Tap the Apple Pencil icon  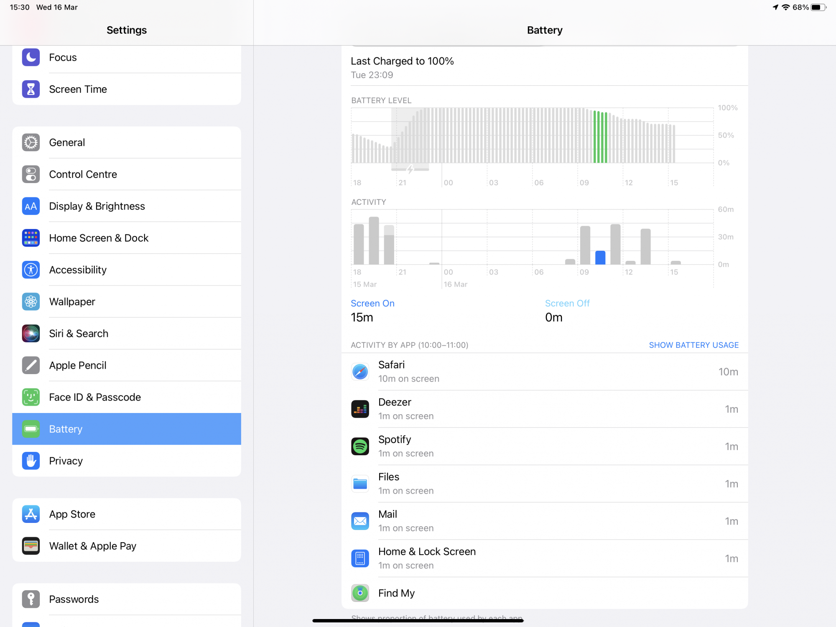click(31, 365)
